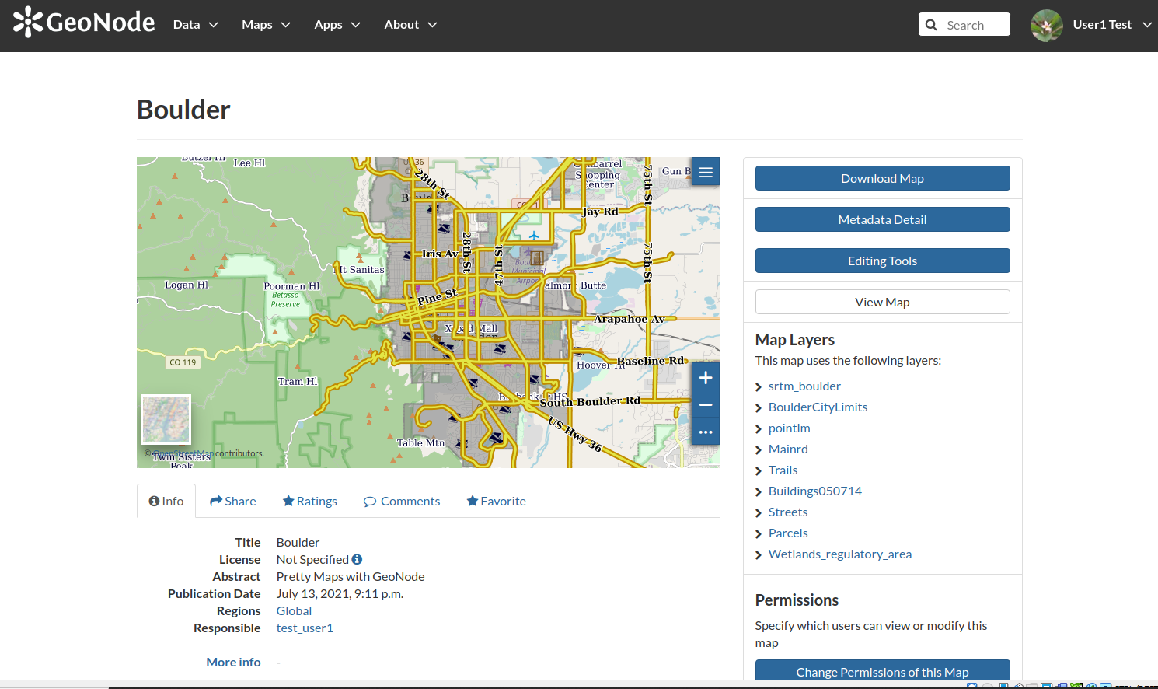Image resolution: width=1158 pixels, height=689 pixels.
Task: Zoom out on the map
Action: click(x=706, y=405)
